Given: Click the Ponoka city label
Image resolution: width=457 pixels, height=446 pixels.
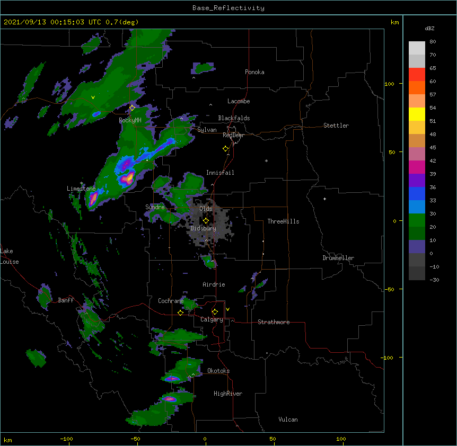Looking at the screenshot, I should tap(254, 72).
